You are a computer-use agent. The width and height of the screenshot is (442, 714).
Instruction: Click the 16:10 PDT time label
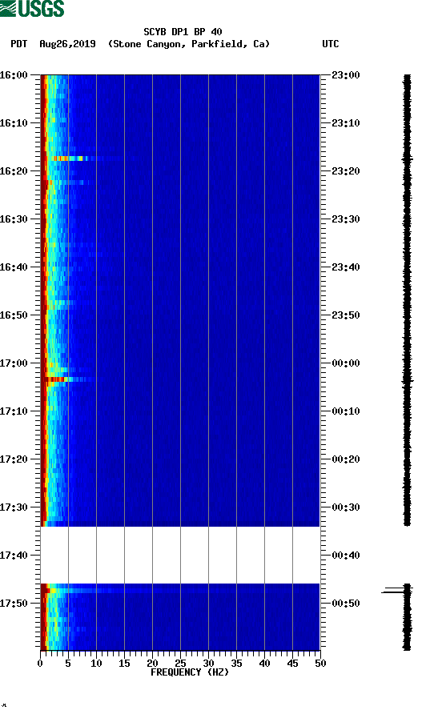pyautogui.click(x=14, y=123)
